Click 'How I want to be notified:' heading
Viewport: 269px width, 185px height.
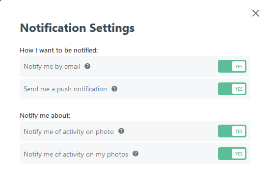pos(59,51)
